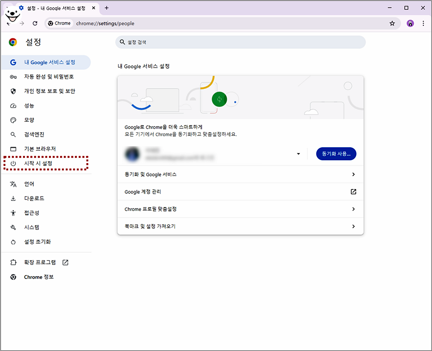This screenshot has width=432, height=351.
Task: Select Chrome 정보 sidebar label
Action: pyautogui.click(x=39, y=277)
